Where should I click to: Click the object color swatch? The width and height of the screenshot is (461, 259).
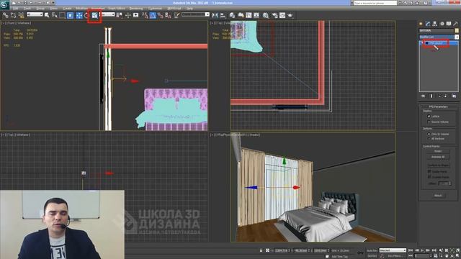coord(457,30)
